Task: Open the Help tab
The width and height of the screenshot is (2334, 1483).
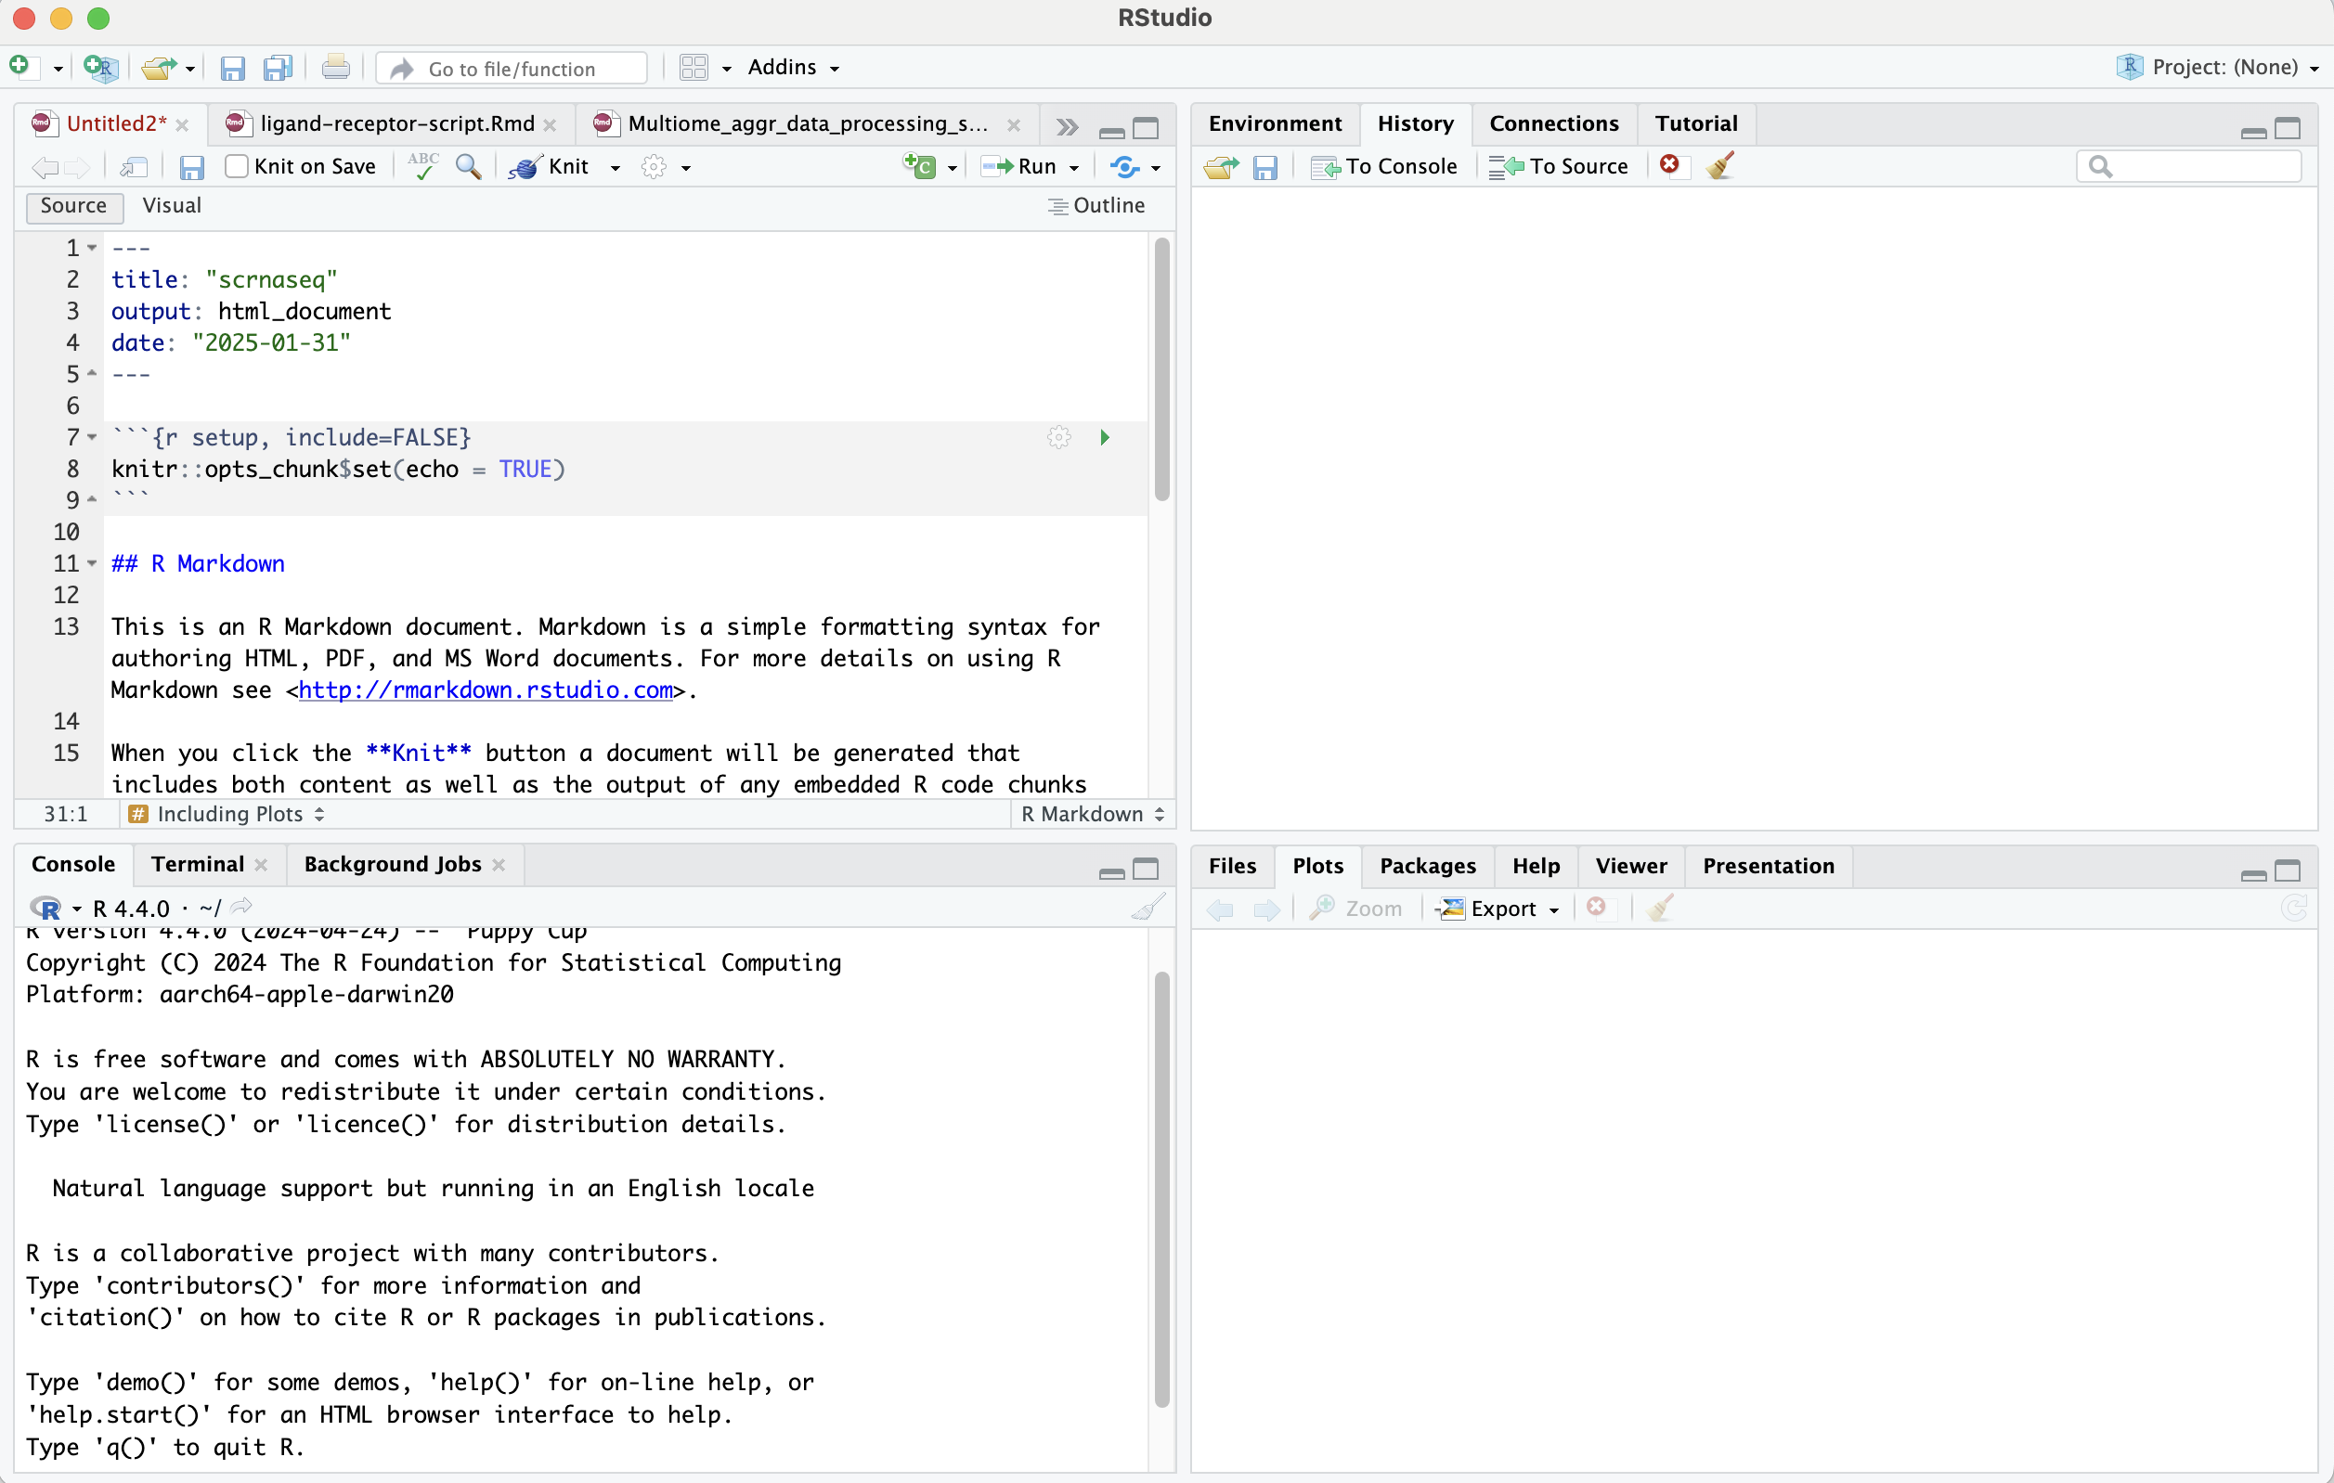Action: (x=1537, y=866)
